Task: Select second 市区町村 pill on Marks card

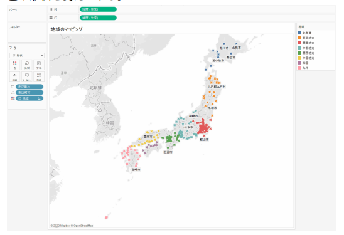Action: coord(30,92)
